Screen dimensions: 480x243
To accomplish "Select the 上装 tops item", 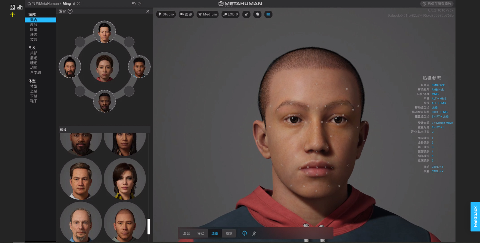I will coord(34,91).
